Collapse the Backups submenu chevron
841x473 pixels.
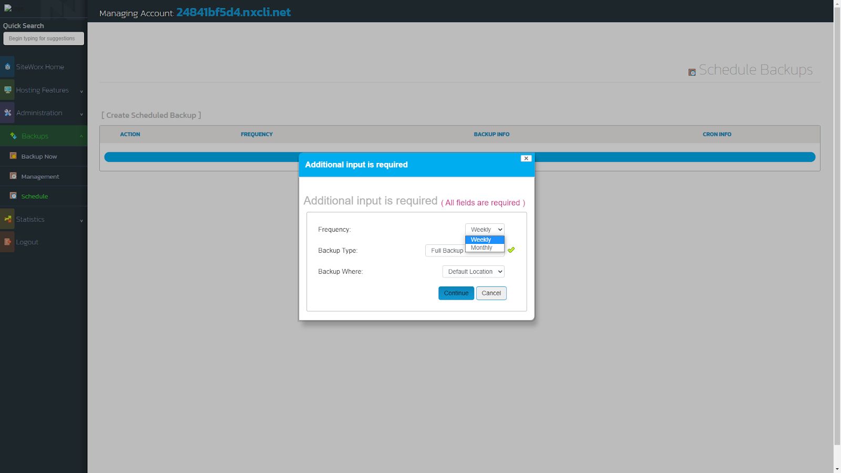[x=81, y=136]
